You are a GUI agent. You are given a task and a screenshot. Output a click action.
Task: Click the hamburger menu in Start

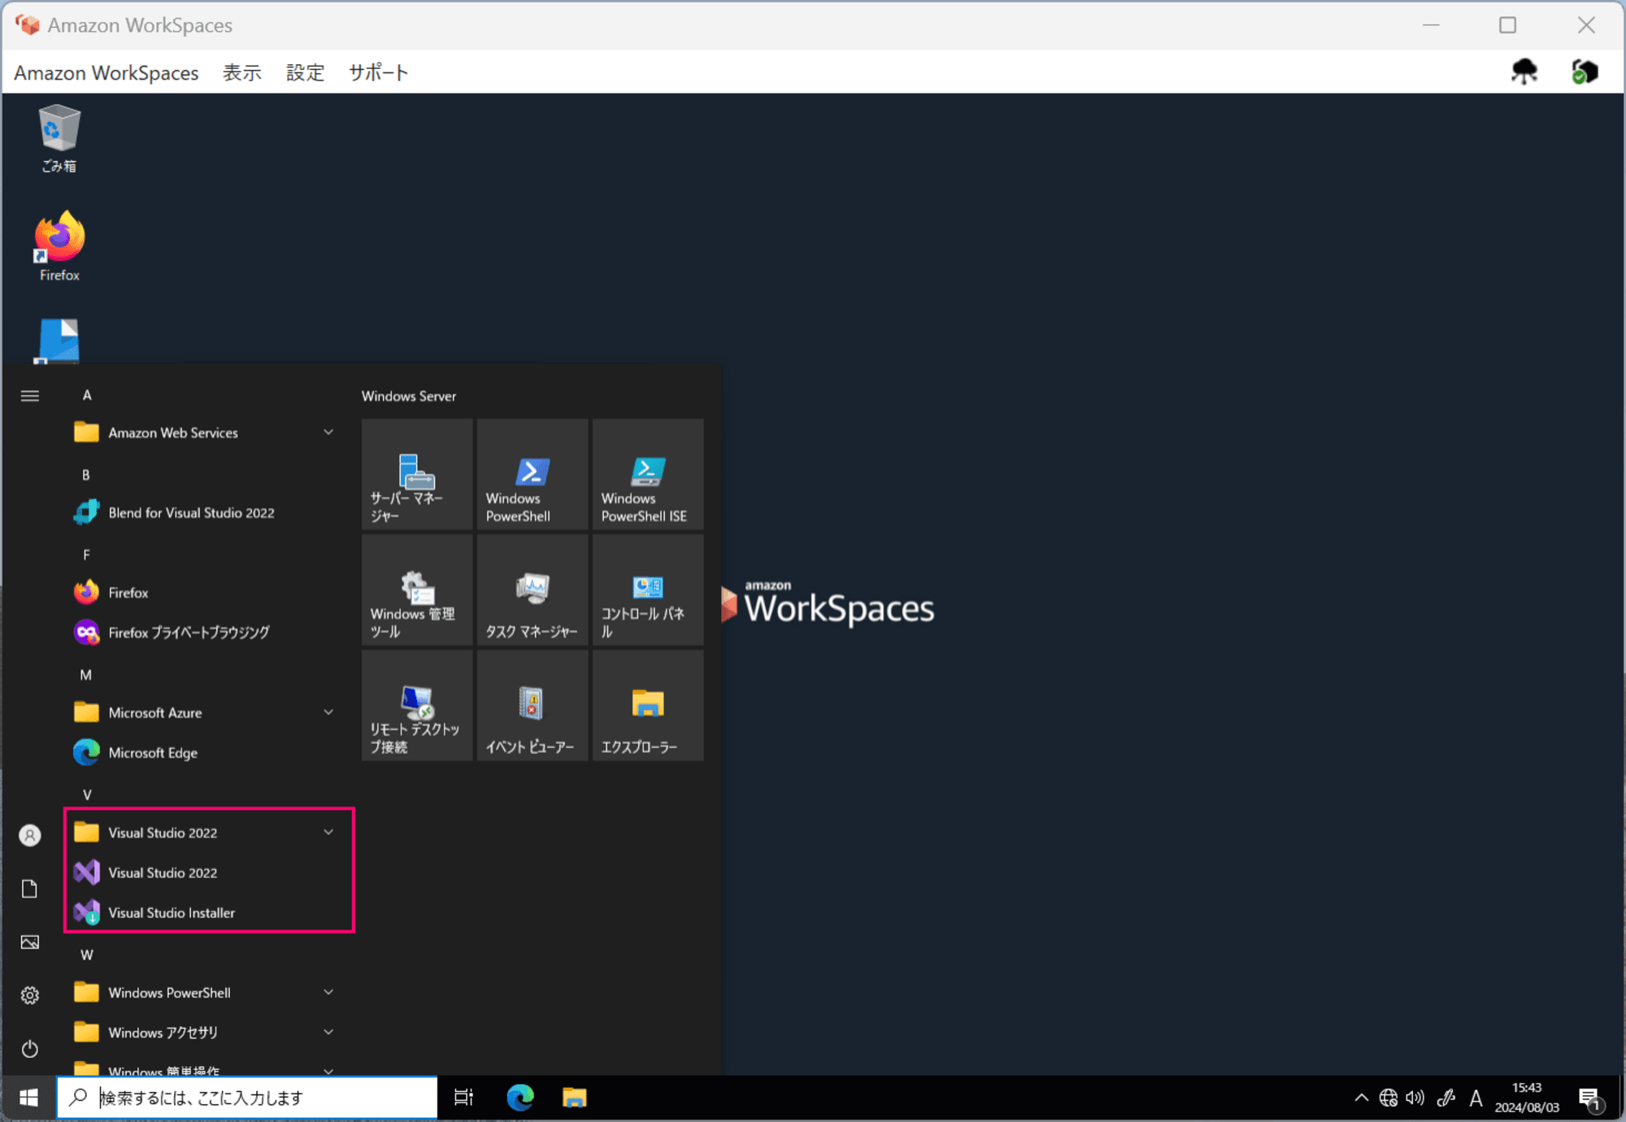pos(30,396)
